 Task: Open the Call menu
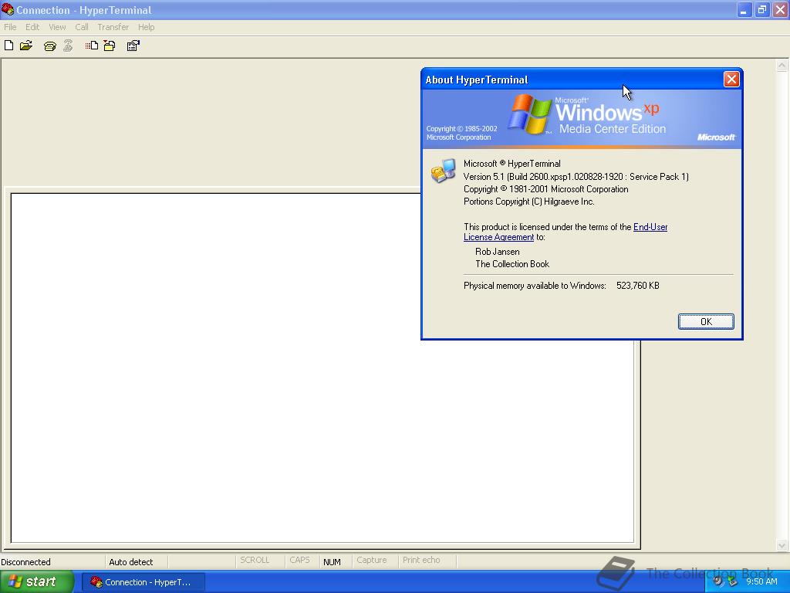point(82,27)
